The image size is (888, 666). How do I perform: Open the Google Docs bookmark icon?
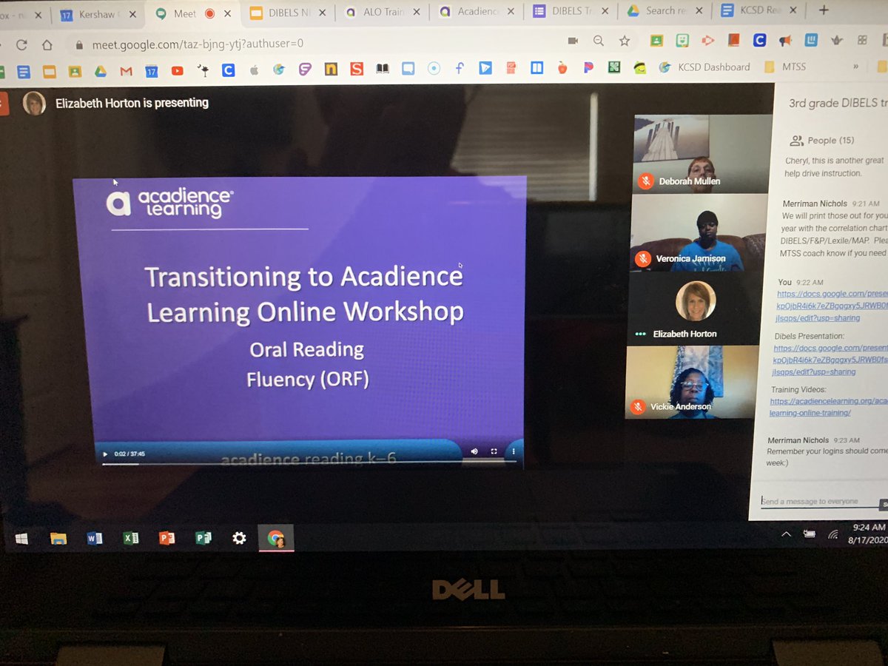[x=24, y=72]
